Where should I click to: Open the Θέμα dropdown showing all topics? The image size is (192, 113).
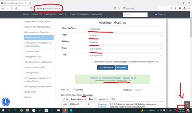click(125, 49)
